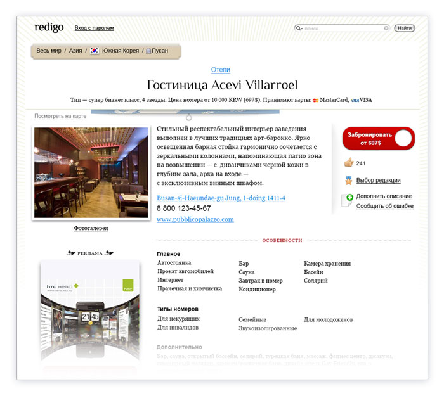Click the red Забронировать от 697$ button

378,139
